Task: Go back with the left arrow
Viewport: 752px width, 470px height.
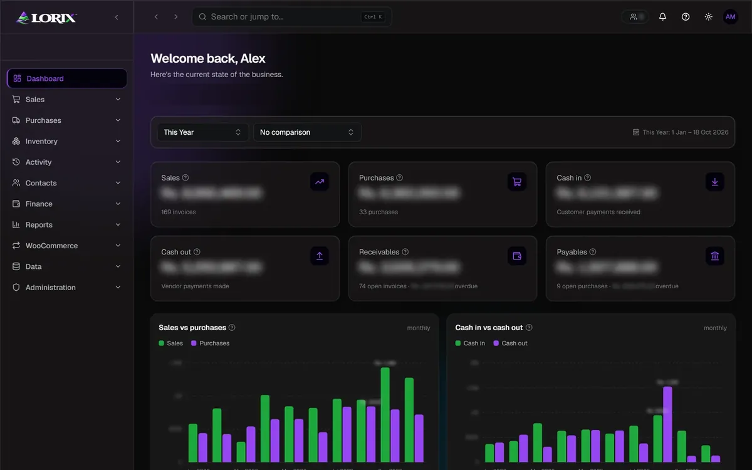Action: tap(157, 17)
